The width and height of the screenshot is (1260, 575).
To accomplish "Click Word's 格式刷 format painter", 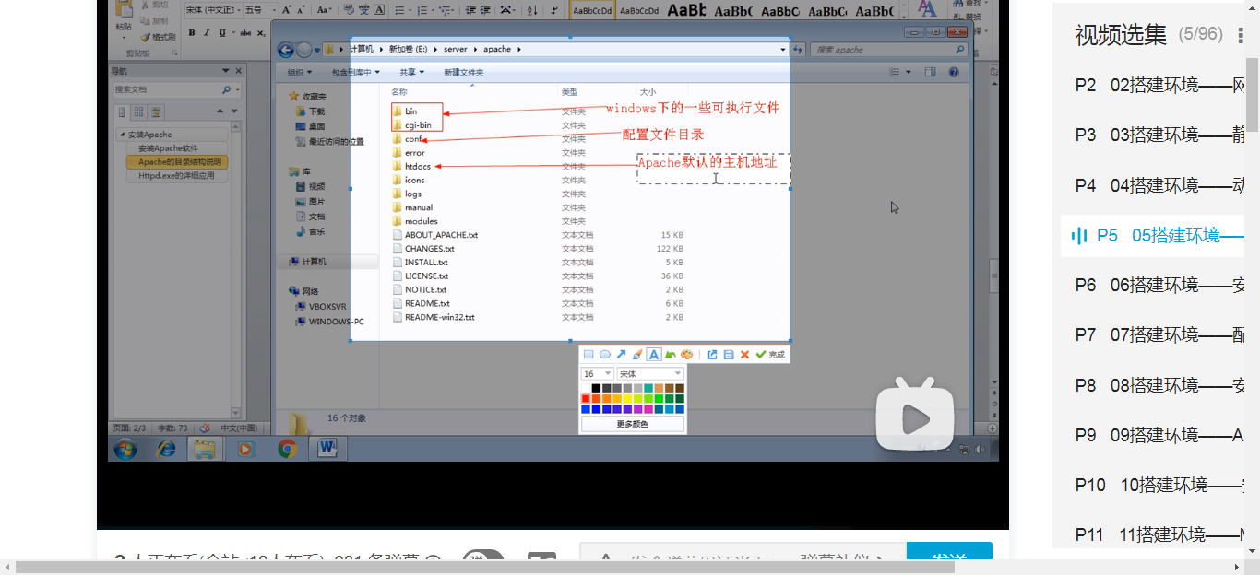I will coord(159,37).
